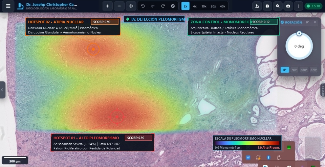Set rotation preset to 0°
325x167 pixels.
pos(285,70)
